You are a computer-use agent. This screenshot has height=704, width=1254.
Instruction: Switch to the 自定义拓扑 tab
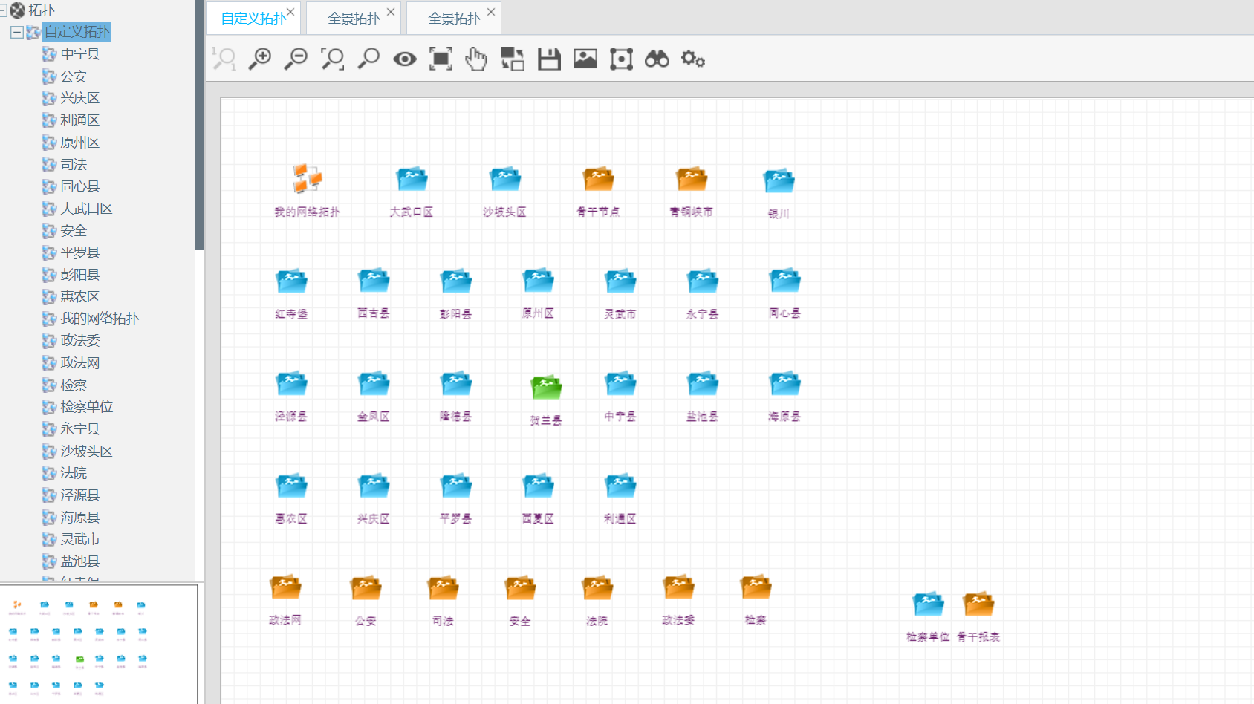pos(253,19)
